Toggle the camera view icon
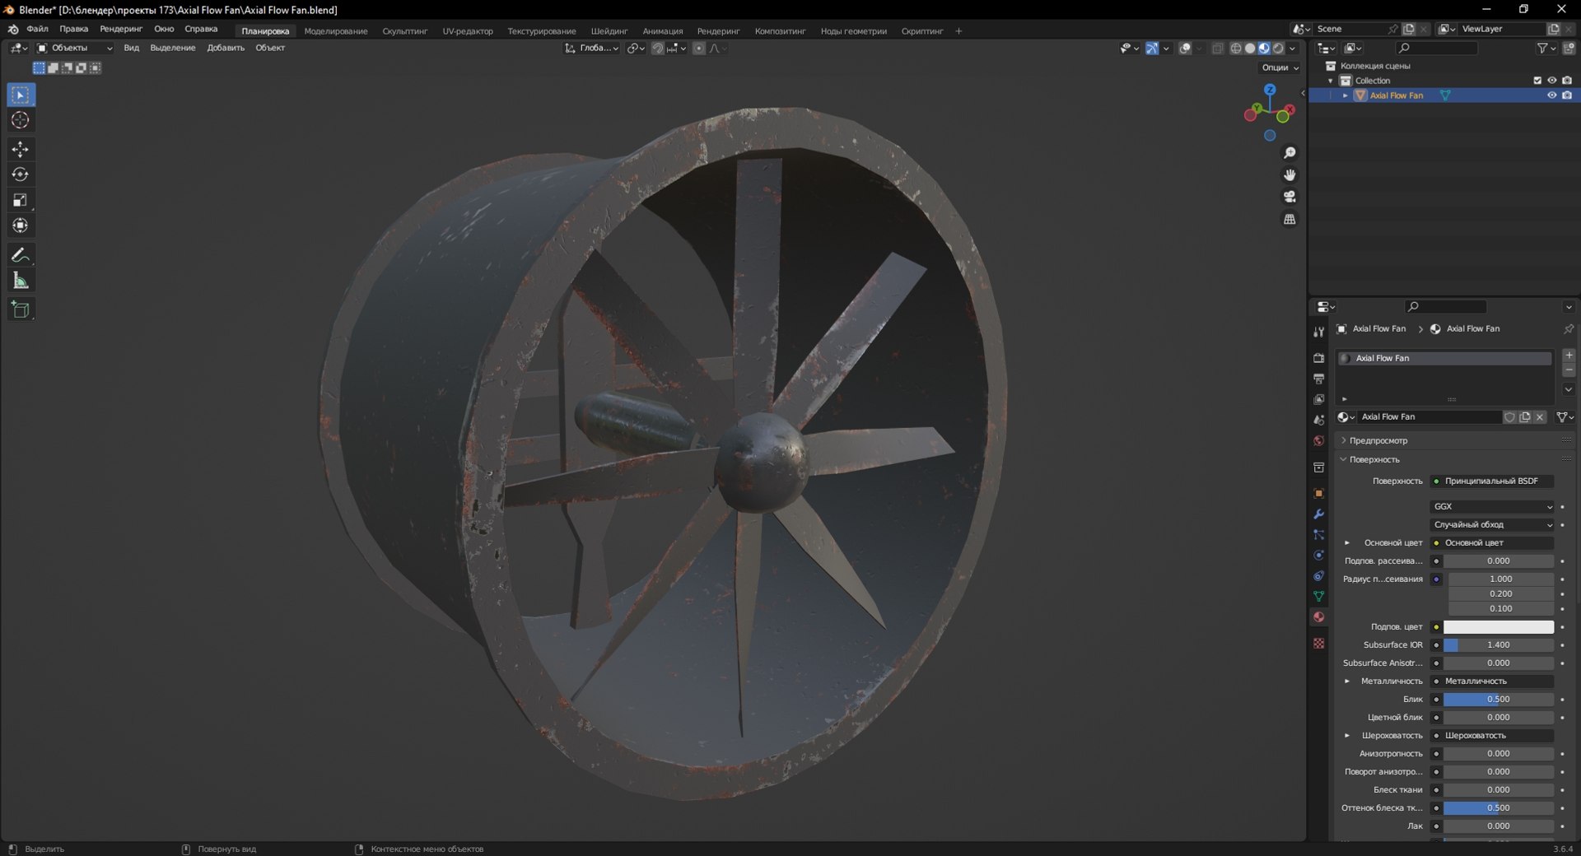Viewport: 1581px width, 856px height. pyautogui.click(x=1290, y=197)
